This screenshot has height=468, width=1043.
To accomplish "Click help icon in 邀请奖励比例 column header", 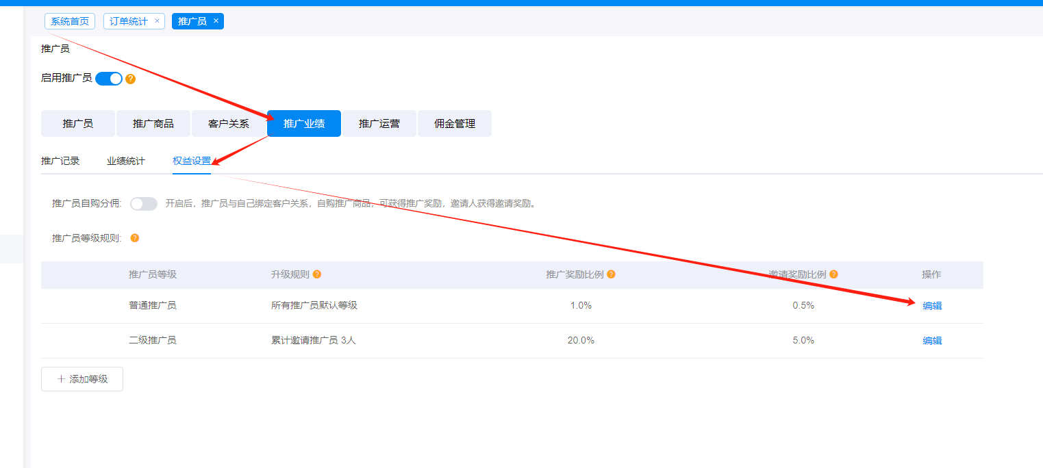I will (x=833, y=274).
